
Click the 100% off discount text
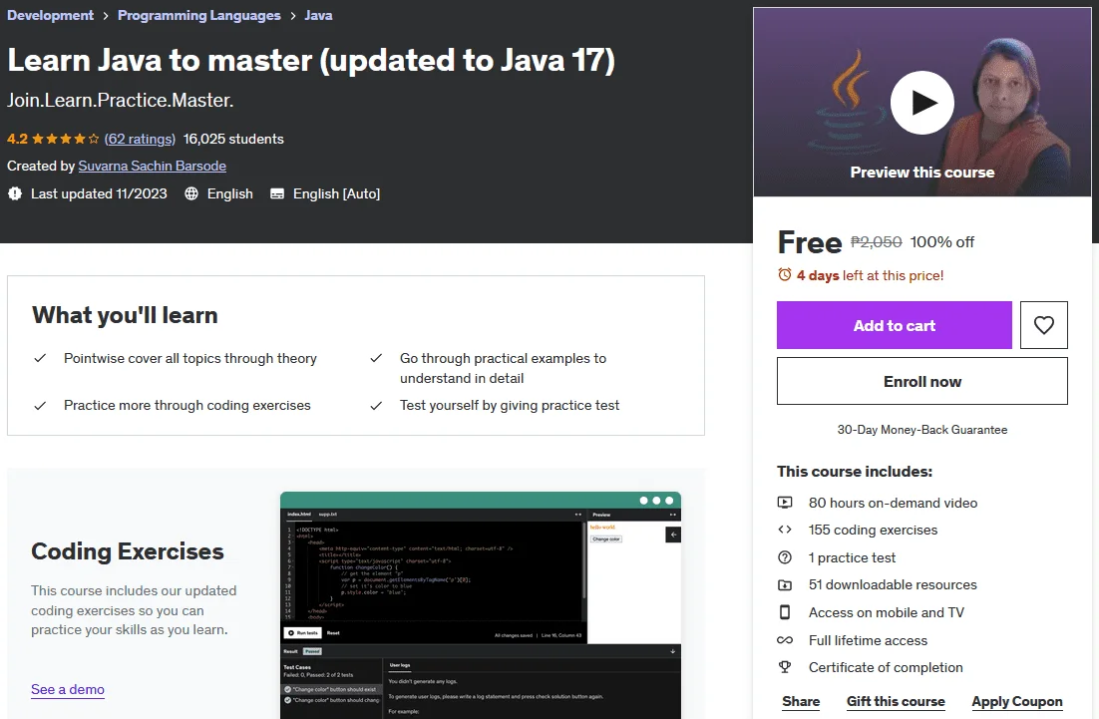click(x=942, y=241)
